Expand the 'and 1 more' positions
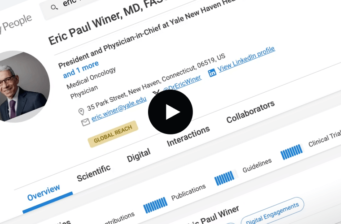This screenshot has height=224, width=341. tap(81, 69)
